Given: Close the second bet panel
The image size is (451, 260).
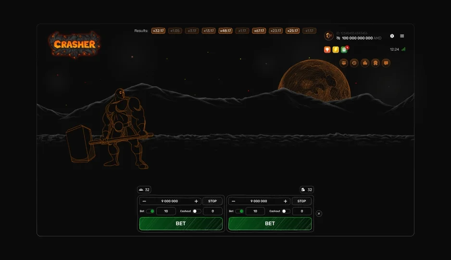Looking at the screenshot, I should pyautogui.click(x=319, y=213).
